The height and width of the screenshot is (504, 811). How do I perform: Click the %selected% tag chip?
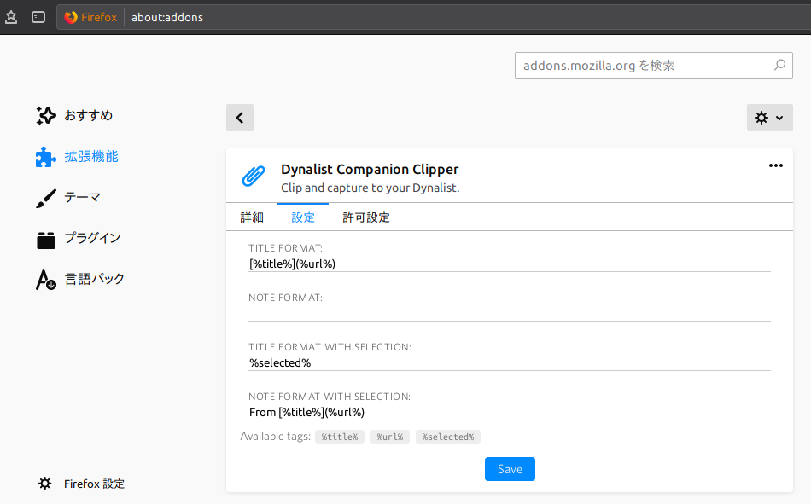[x=448, y=437]
